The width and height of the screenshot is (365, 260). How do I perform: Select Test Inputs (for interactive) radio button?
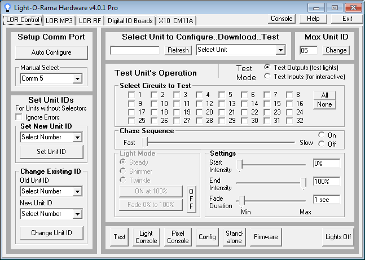click(267, 76)
